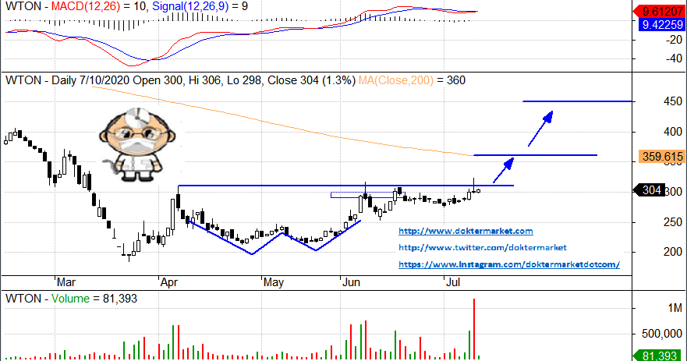
Task: Click the Signal(12,26,9) = 9 title text
Action: pos(200,6)
